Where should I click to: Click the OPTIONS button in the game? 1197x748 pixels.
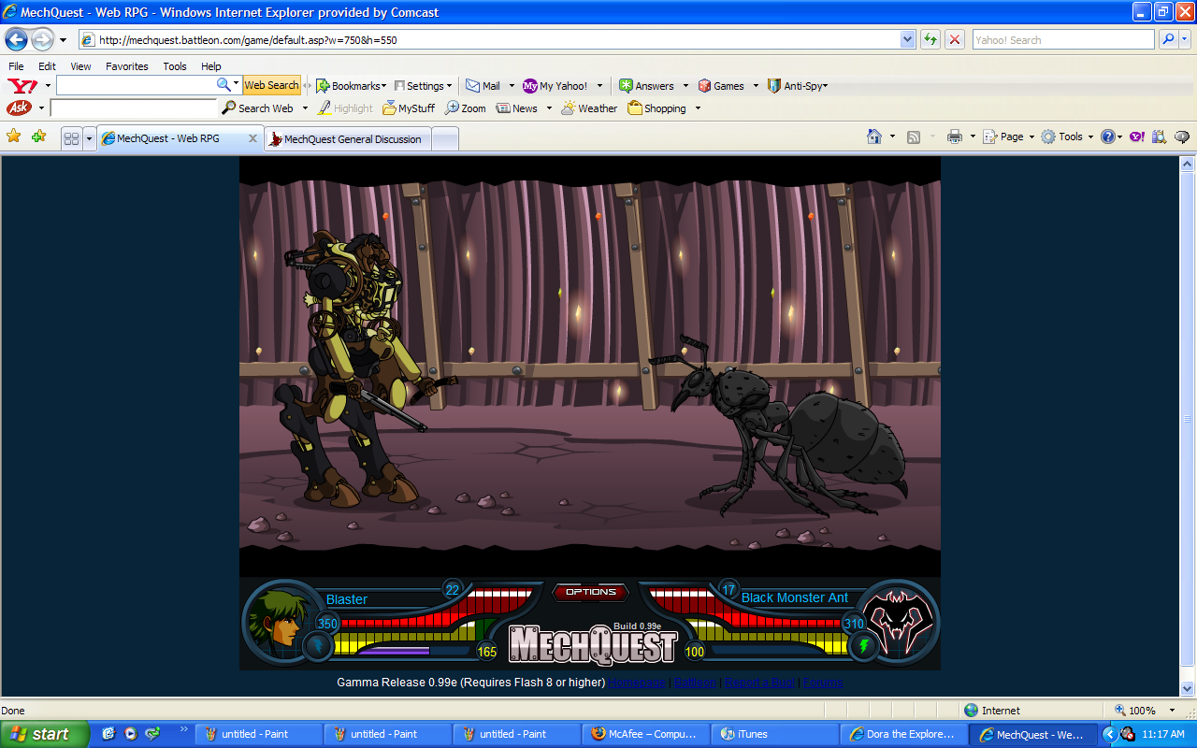pyautogui.click(x=591, y=592)
